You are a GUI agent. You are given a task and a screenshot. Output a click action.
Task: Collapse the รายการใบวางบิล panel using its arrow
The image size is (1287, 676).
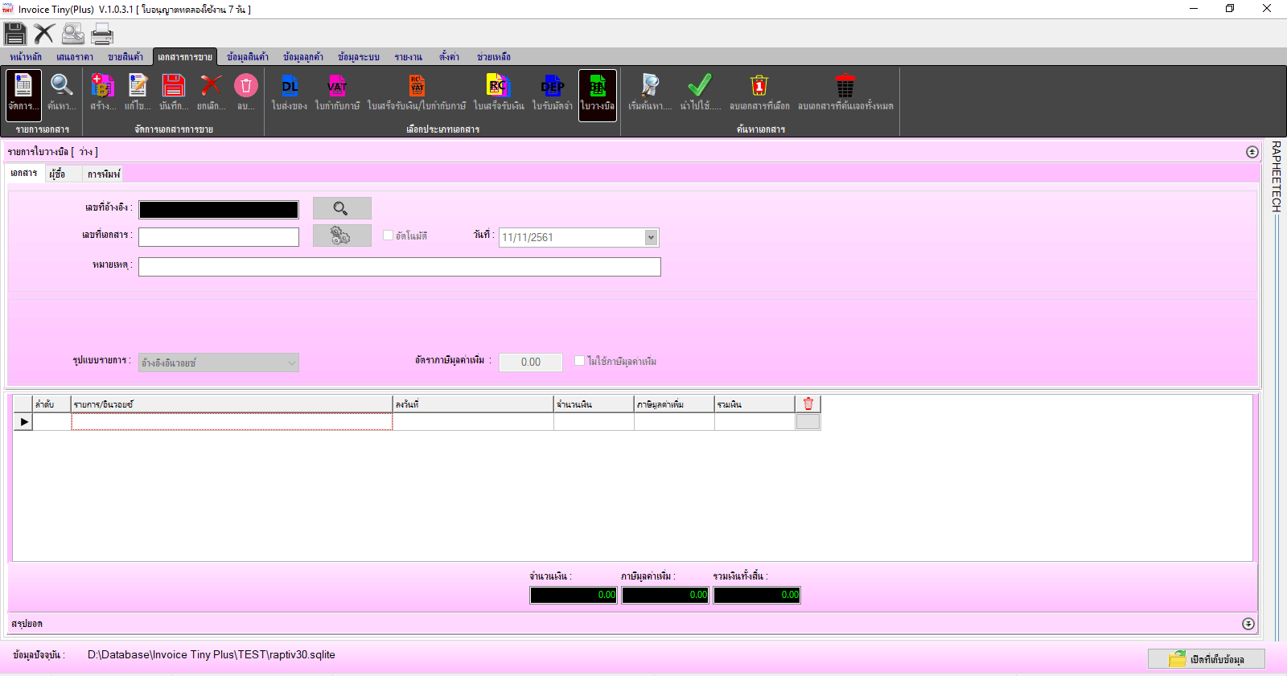[1252, 152]
